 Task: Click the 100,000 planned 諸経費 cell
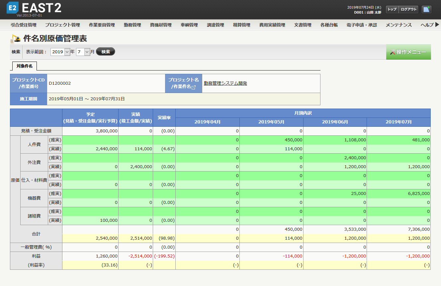pos(90,220)
